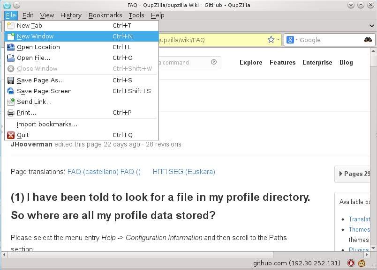Screen dimensions: 377x270
Task: Open the Help menu
Action: pos(158,15)
